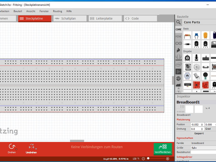Viewport: 216px width, 162px height.
Task: Switch to the Leiterplatte tab
Action: (105, 18)
